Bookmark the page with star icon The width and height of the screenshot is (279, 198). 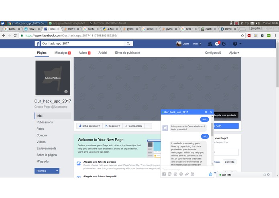click(x=242, y=36)
